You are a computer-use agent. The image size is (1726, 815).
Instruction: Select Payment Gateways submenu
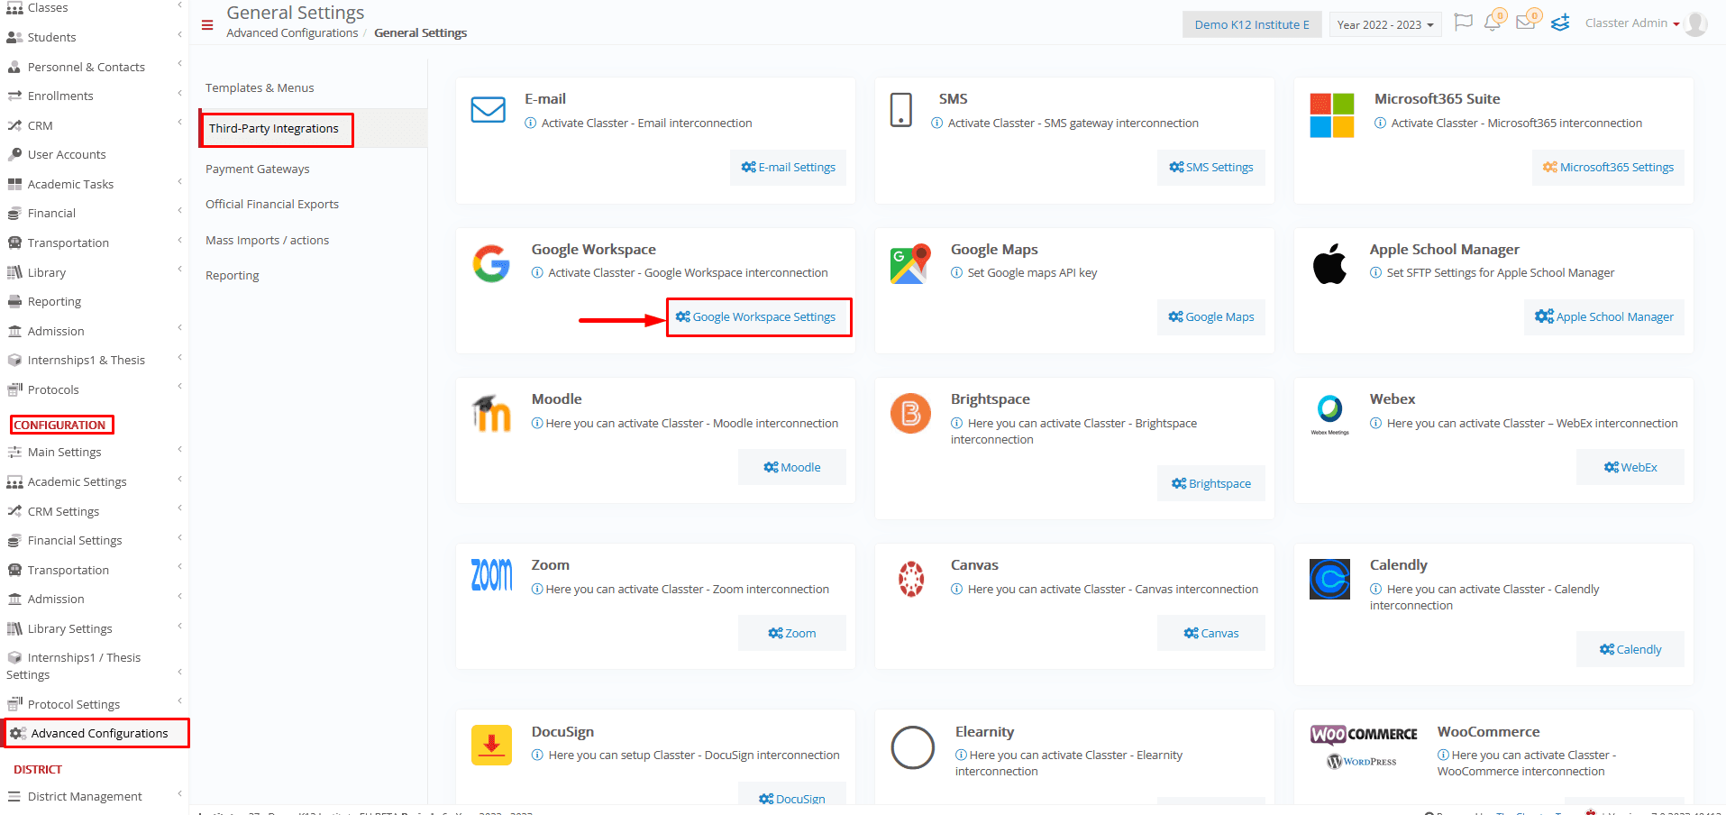257,169
